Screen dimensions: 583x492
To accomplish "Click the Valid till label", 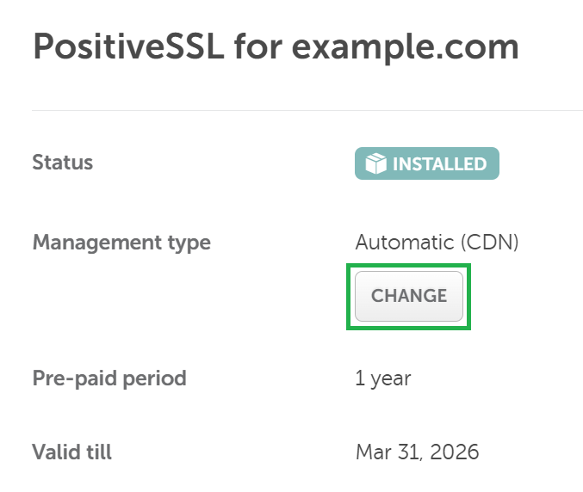I will [71, 452].
